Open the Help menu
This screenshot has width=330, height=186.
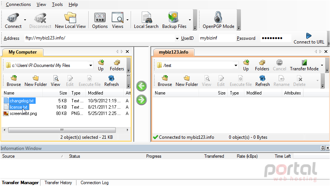73,4
